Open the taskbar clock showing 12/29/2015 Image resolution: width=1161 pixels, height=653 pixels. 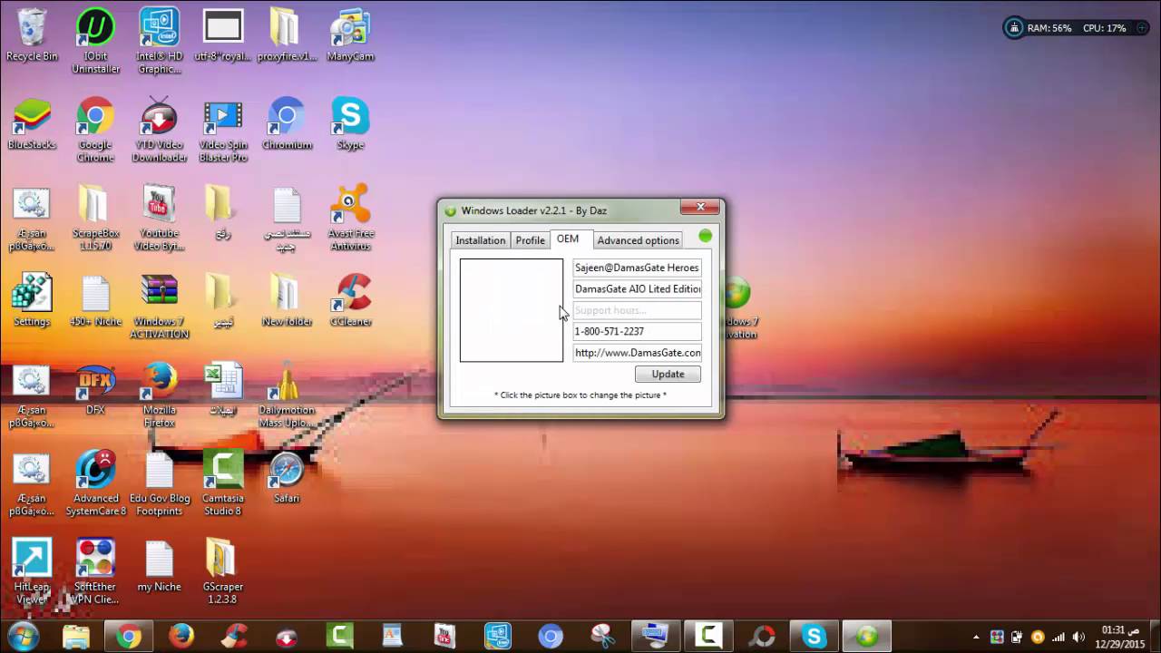click(x=1120, y=636)
